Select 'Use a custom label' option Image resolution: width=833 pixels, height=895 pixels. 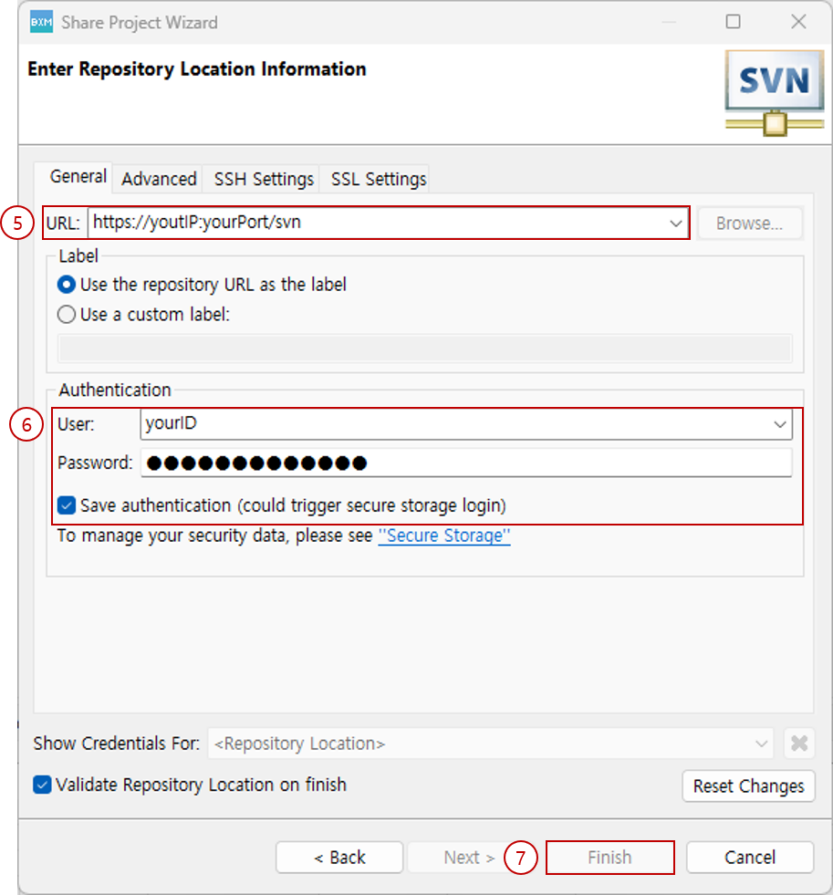click(x=68, y=315)
